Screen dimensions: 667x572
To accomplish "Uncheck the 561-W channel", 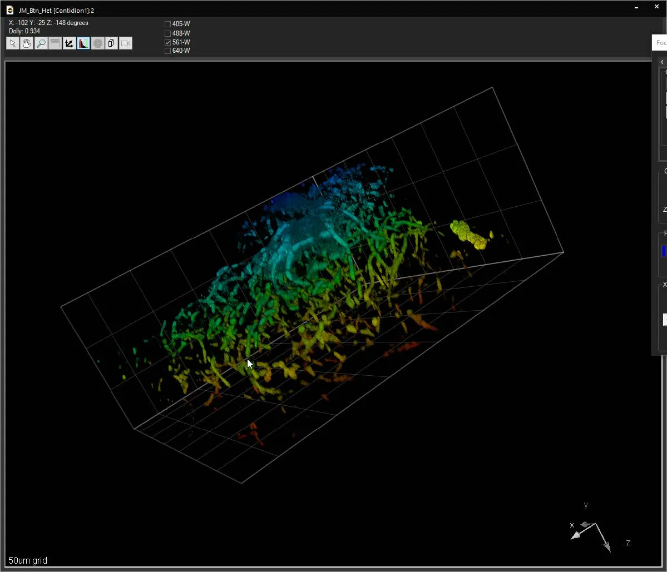I will (x=167, y=42).
